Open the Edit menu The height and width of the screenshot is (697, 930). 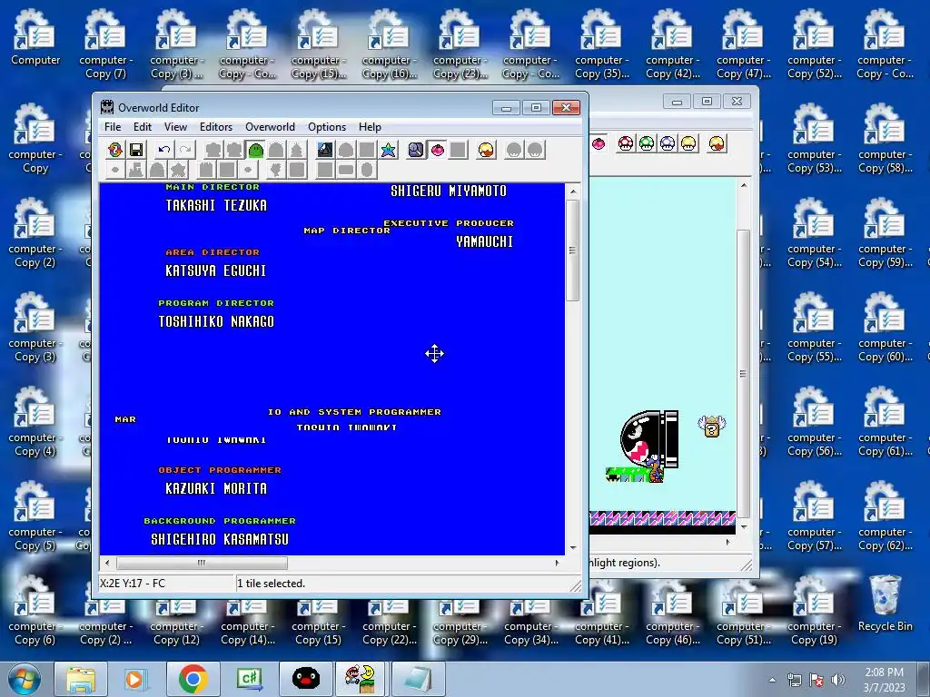(142, 127)
